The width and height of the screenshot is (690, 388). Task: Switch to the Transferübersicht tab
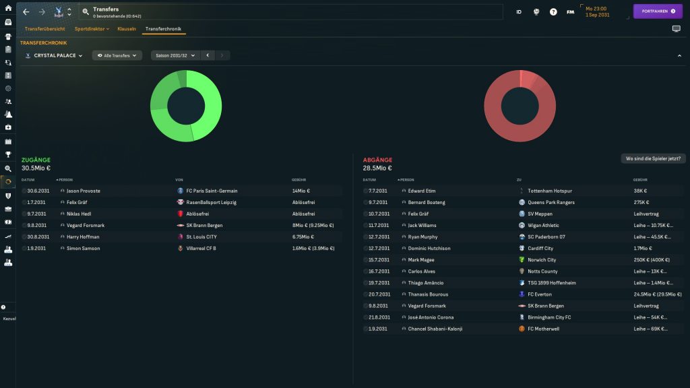coord(46,29)
